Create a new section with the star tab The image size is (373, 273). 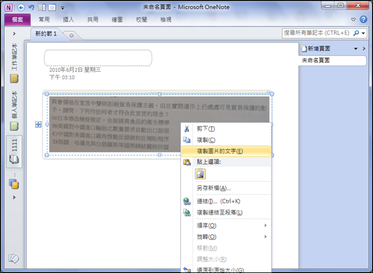pos(71,36)
